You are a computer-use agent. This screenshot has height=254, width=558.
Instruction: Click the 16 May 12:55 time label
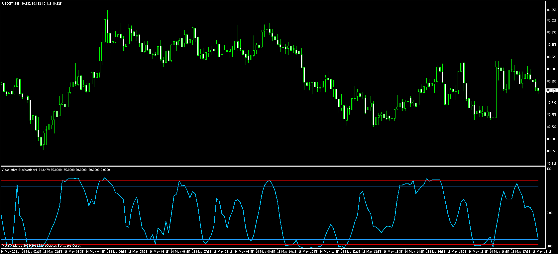coord(372,252)
